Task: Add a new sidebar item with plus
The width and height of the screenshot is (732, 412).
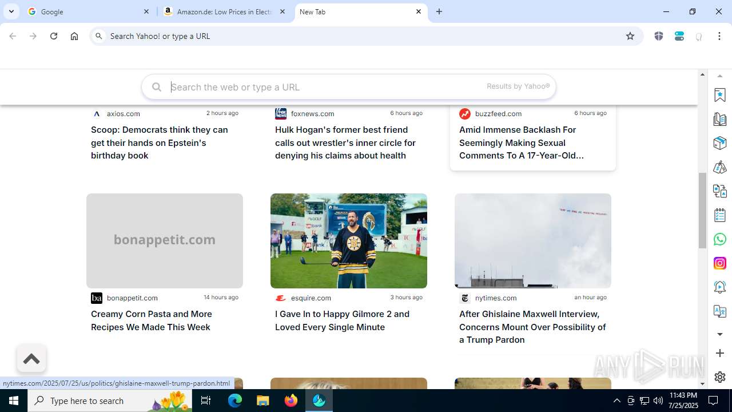Action: [720, 353]
